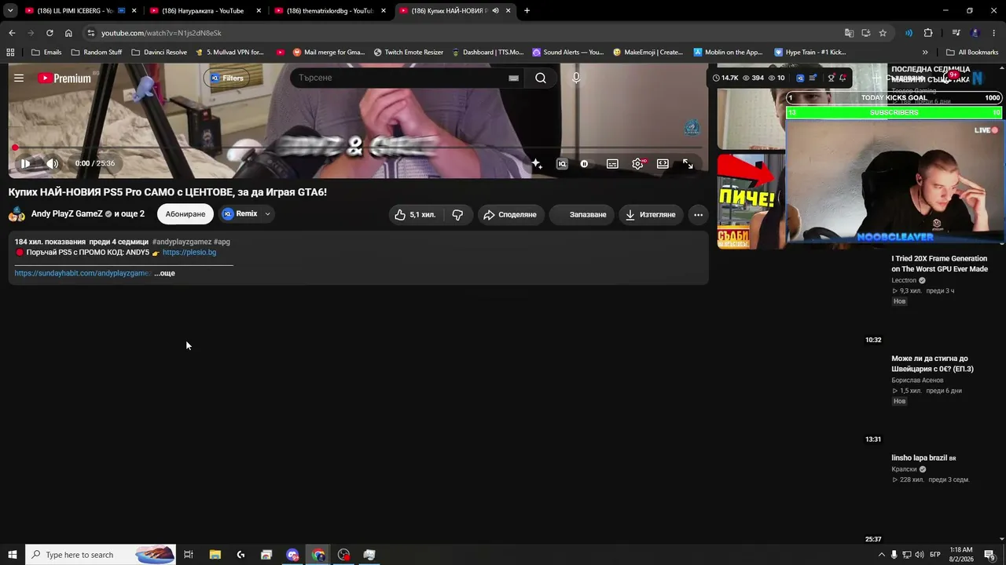Seek using the video progress bar
1006x565 pixels.
pyautogui.click(x=358, y=148)
